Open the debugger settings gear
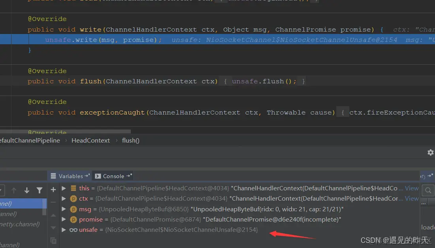The height and width of the screenshot is (248, 435). [430, 152]
